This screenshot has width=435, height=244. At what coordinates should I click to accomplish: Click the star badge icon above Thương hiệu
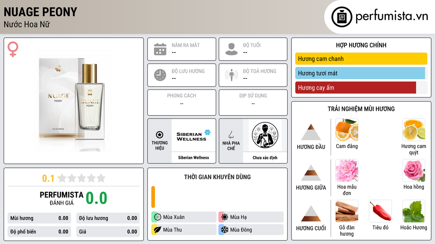click(x=160, y=135)
